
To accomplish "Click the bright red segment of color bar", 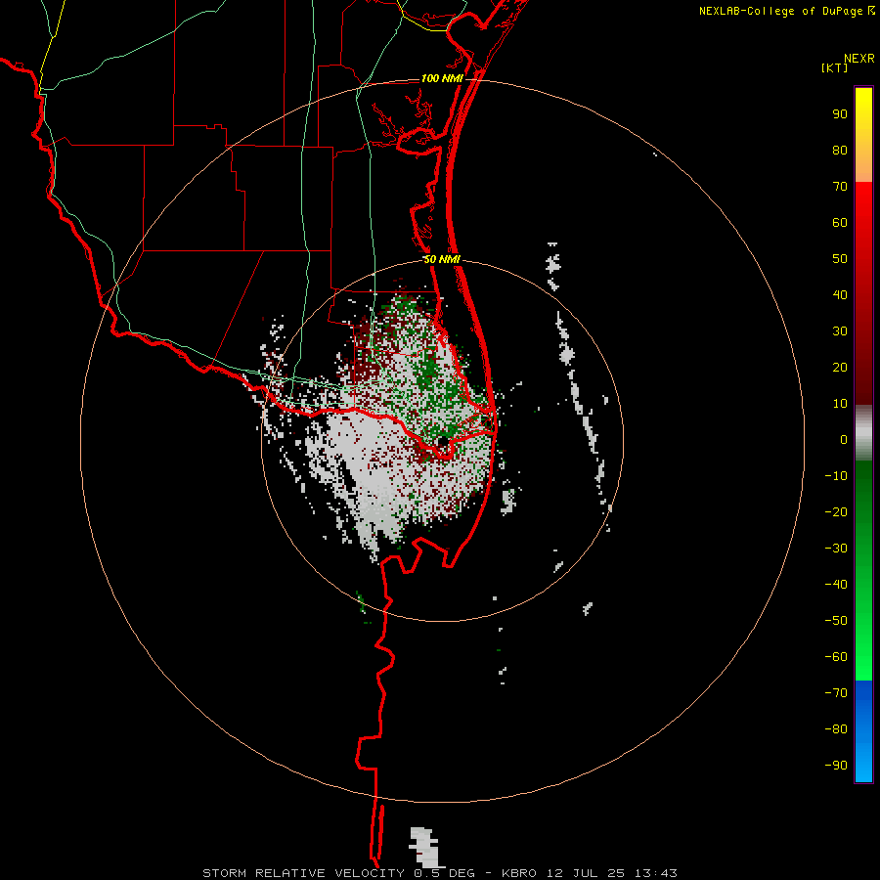I will click(x=863, y=291).
